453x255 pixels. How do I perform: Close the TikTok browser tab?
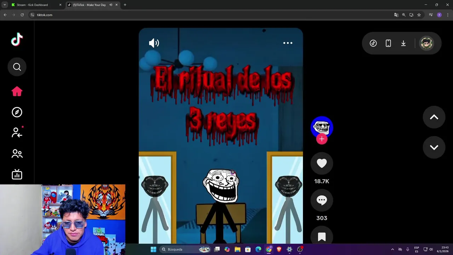click(x=116, y=5)
